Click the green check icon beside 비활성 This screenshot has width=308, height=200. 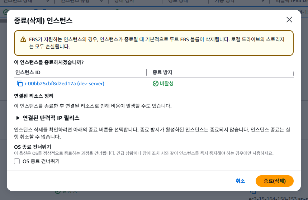point(155,84)
